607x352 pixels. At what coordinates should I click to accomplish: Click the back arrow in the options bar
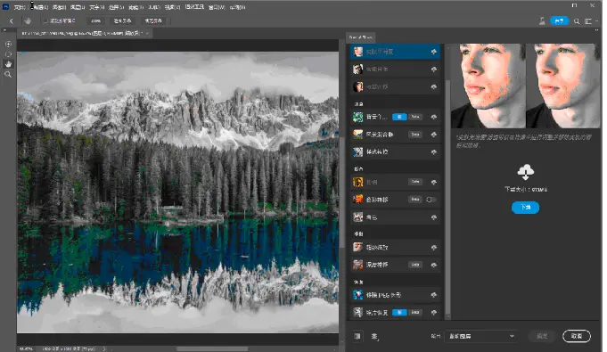pos(12,20)
